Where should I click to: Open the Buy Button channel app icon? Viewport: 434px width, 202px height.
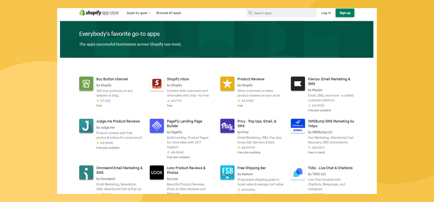[86, 84]
